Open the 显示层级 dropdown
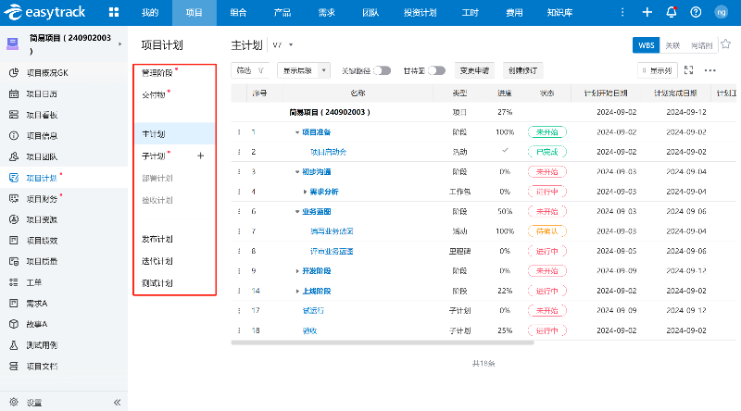This screenshot has width=741, height=411. point(304,70)
